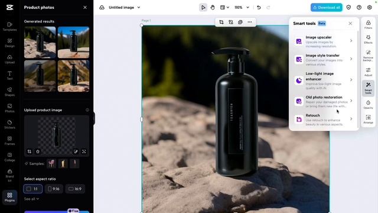Image resolution: width=378 pixels, height=213 pixels.
Task: Open the Templates sidebar panel
Action: pos(9,27)
